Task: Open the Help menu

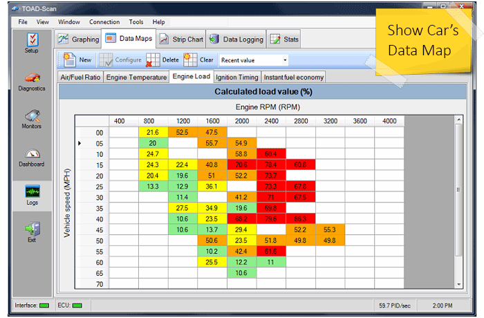Action: (x=158, y=22)
